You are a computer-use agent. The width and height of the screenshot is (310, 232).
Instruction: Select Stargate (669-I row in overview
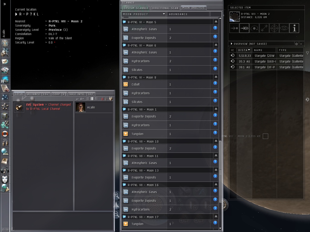click(266, 61)
